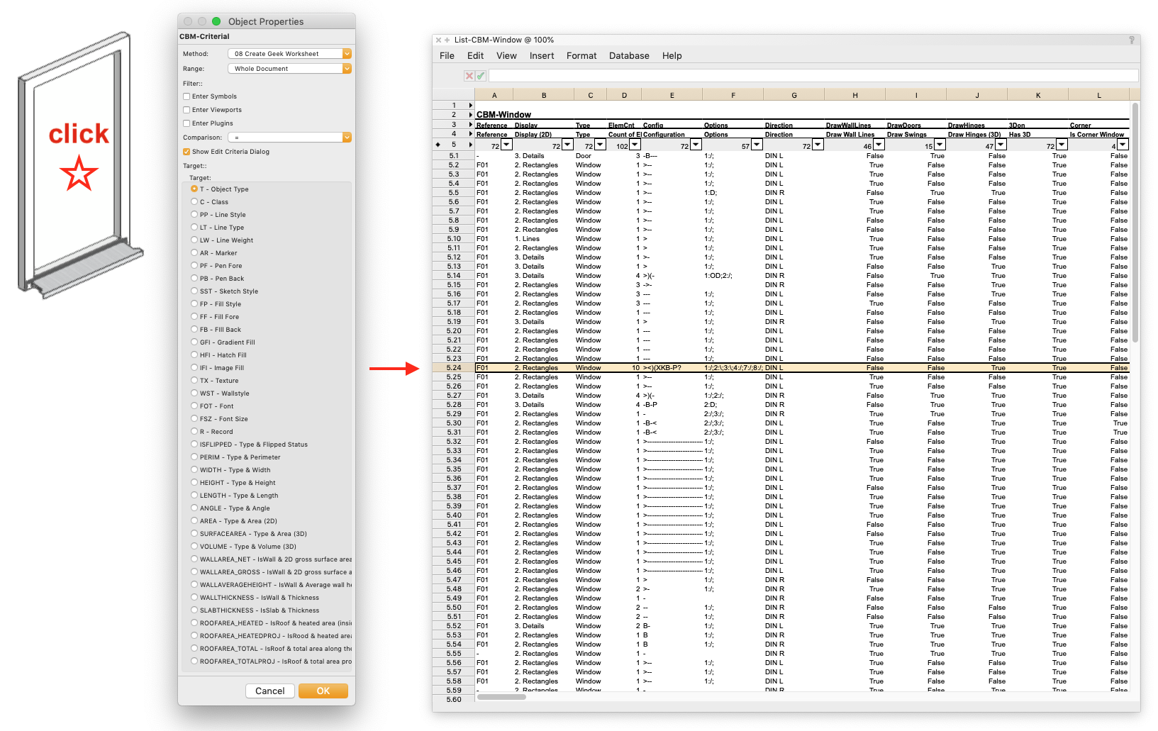Viewport: 1158px width, 731px height.
Task: Click the CBM-Window 3D object thumbnail
Action: point(79,164)
